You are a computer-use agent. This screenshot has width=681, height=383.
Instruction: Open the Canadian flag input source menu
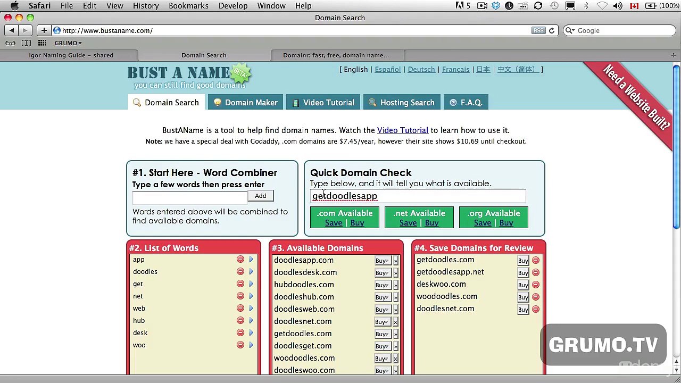click(634, 6)
